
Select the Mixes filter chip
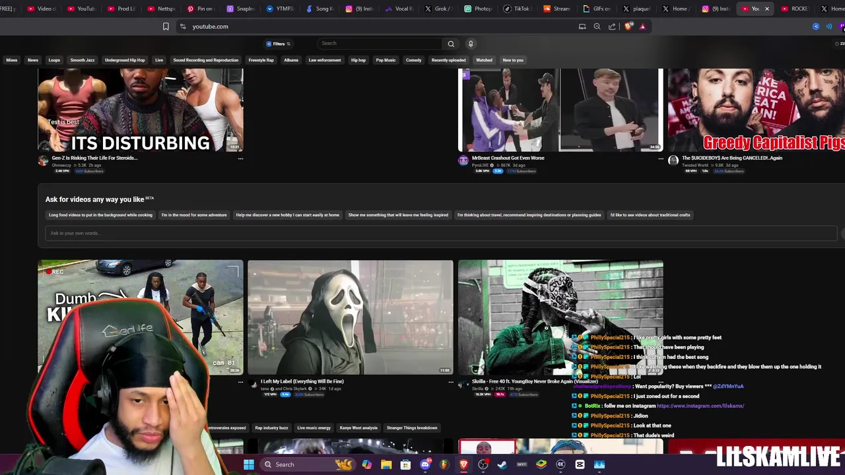pos(12,60)
